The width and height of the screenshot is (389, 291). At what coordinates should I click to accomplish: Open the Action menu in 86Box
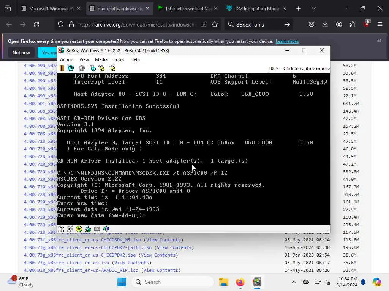coord(66,59)
